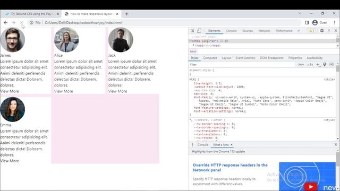This screenshot has width=340, height=191.
Task: Stop loading the page button
Action: pyautogui.click(x=21, y=22)
